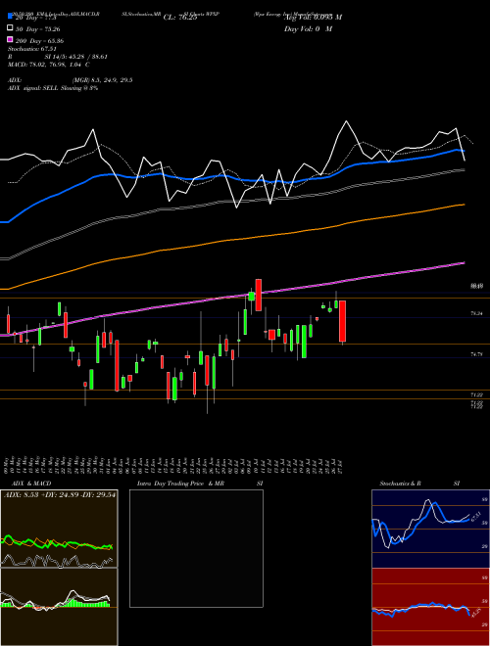
Task: Select the '50 Day - 75.26' legend text
Action: pos(39,29)
